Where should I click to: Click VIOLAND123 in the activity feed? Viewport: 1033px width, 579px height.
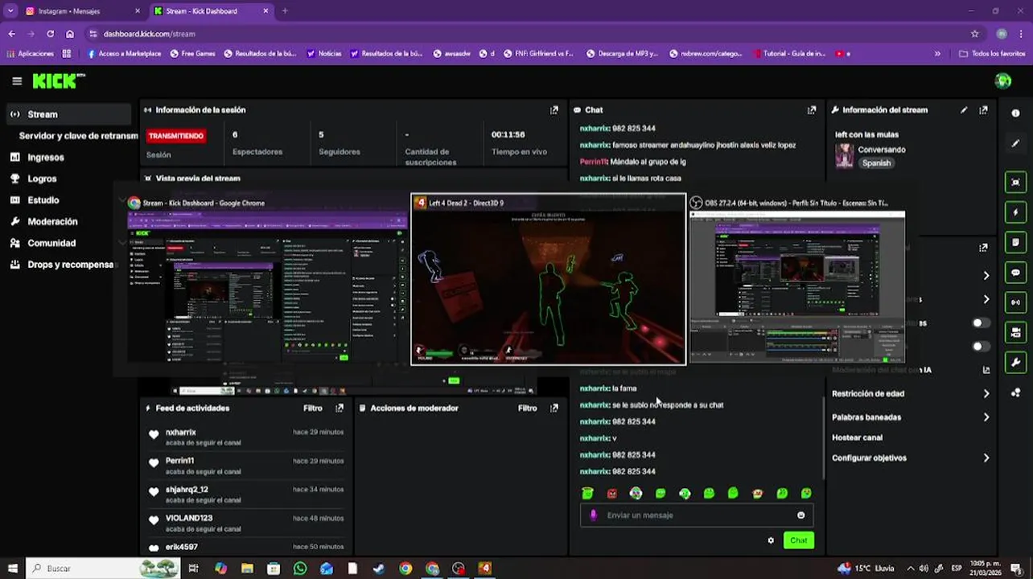(x=189, y=519)
